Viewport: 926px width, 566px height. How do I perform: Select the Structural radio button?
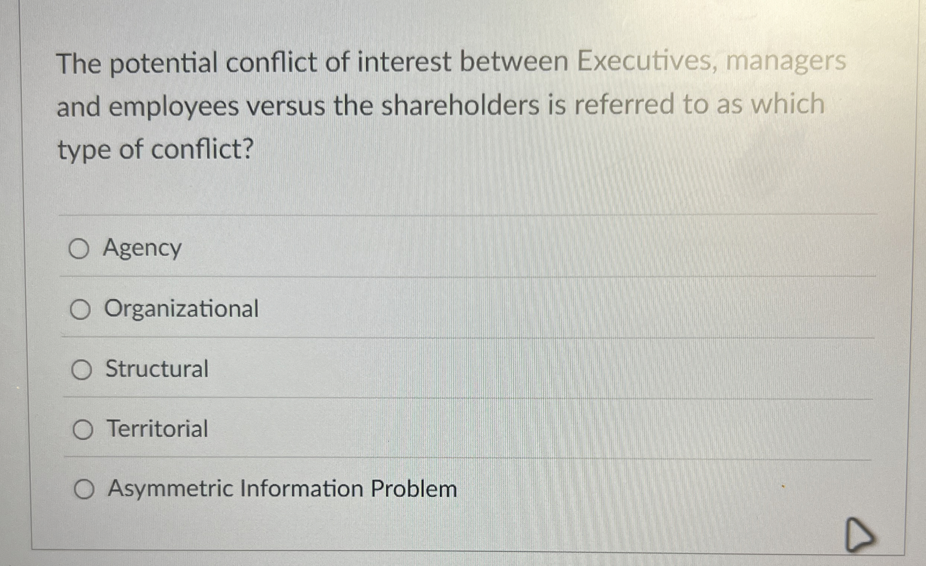point(83,370)
